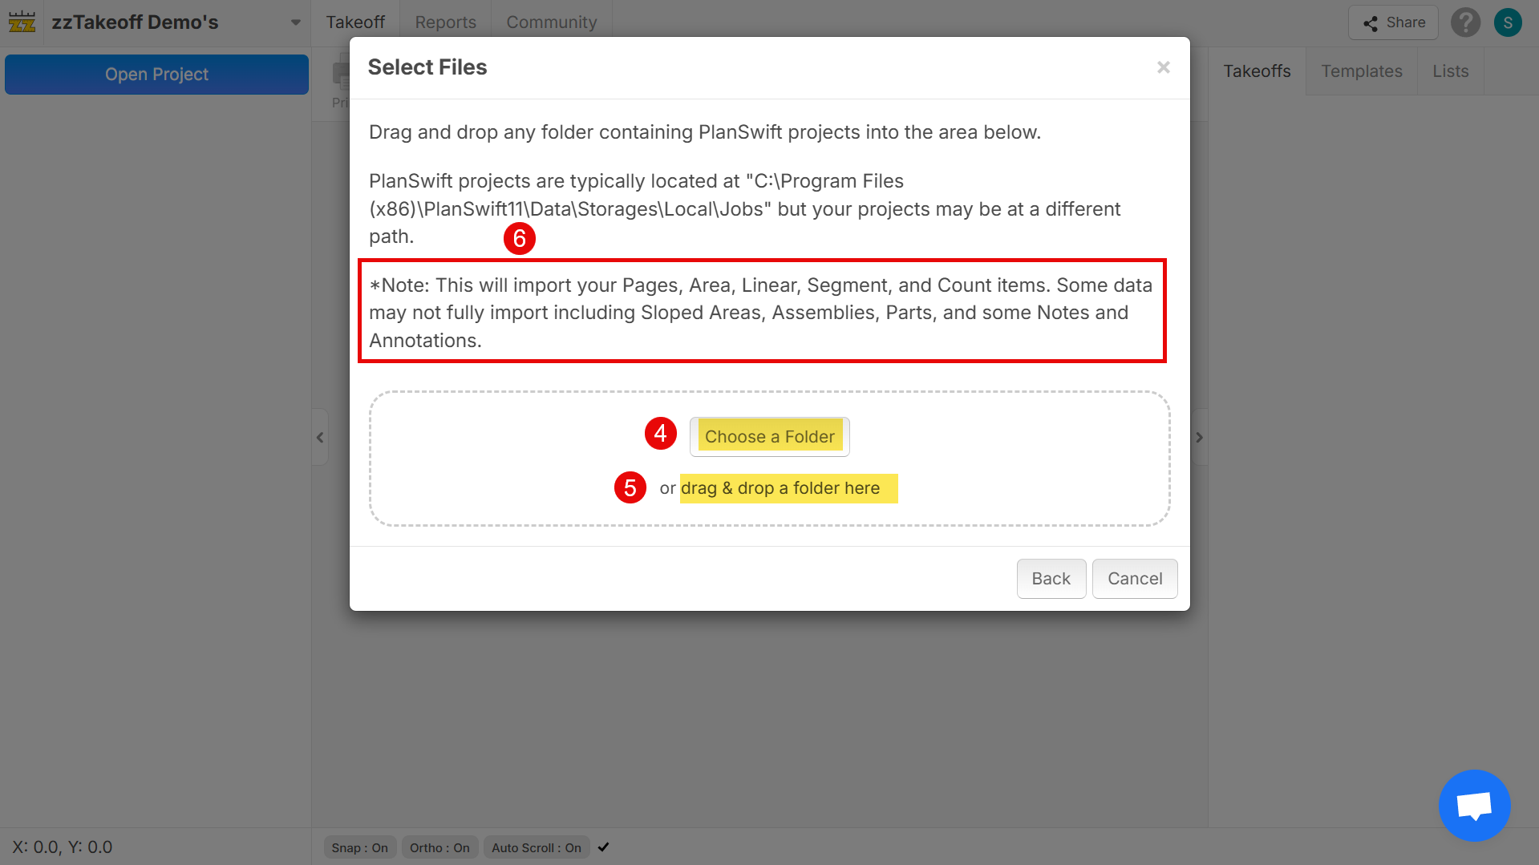The image size is (1539, 865).
Task: Select the Lists panel tab
Action: click(1451, 71)
